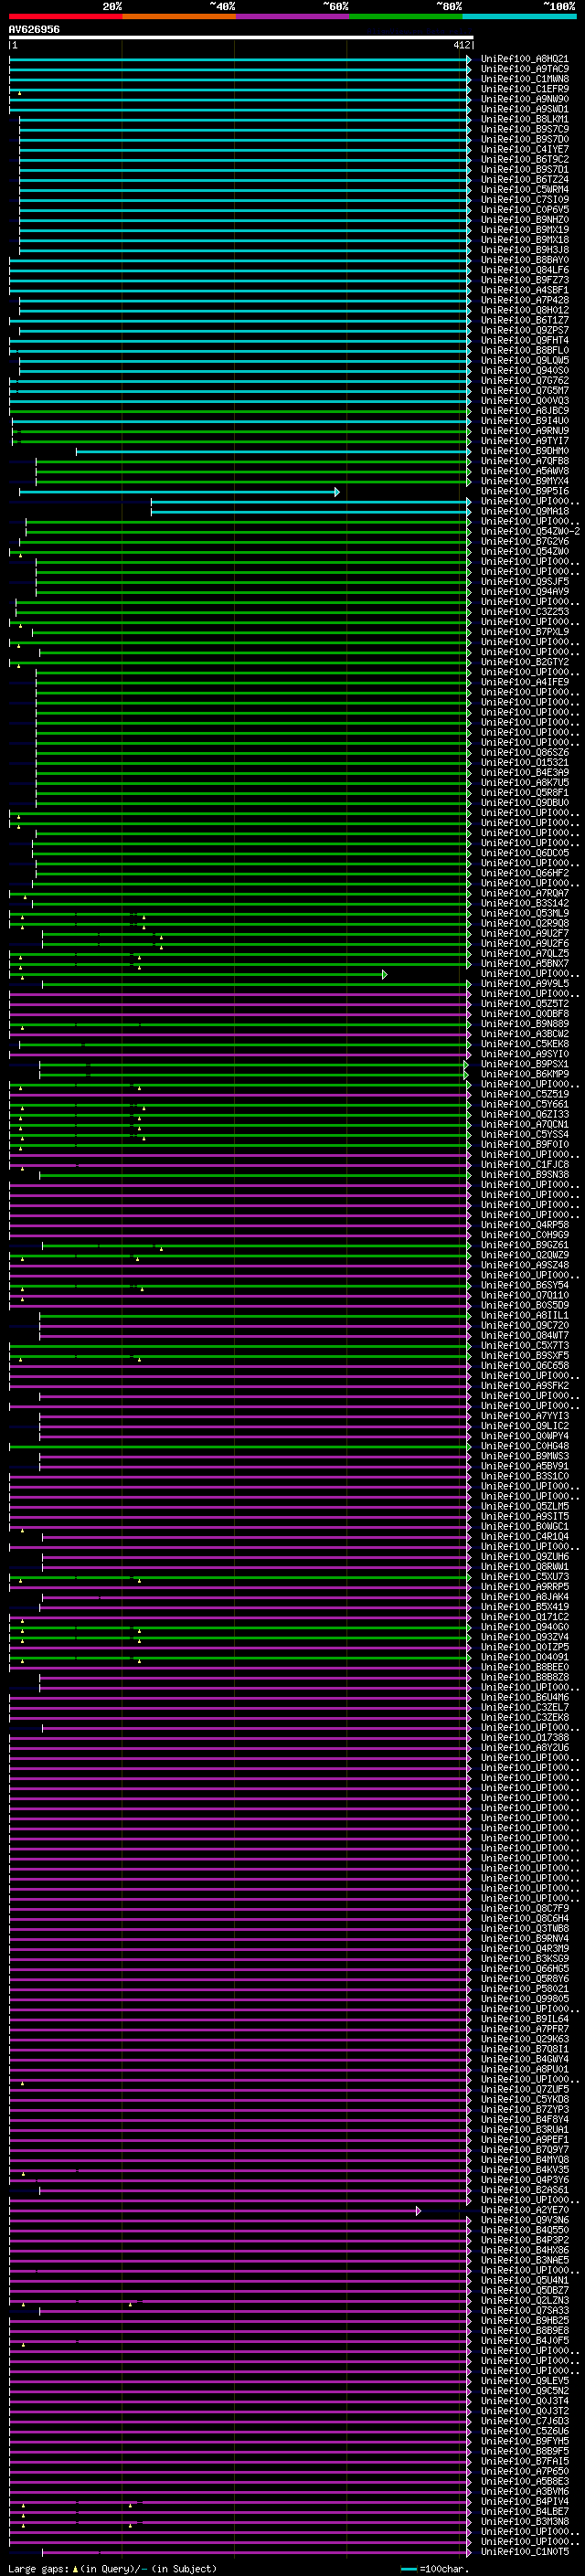The image size is (585, 2576).
Task: Click the UniRef100_B3S142 label
Action: point(525,903)
